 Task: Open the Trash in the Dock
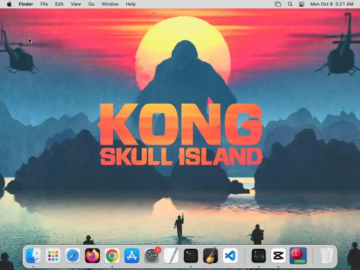pos(326,256)
